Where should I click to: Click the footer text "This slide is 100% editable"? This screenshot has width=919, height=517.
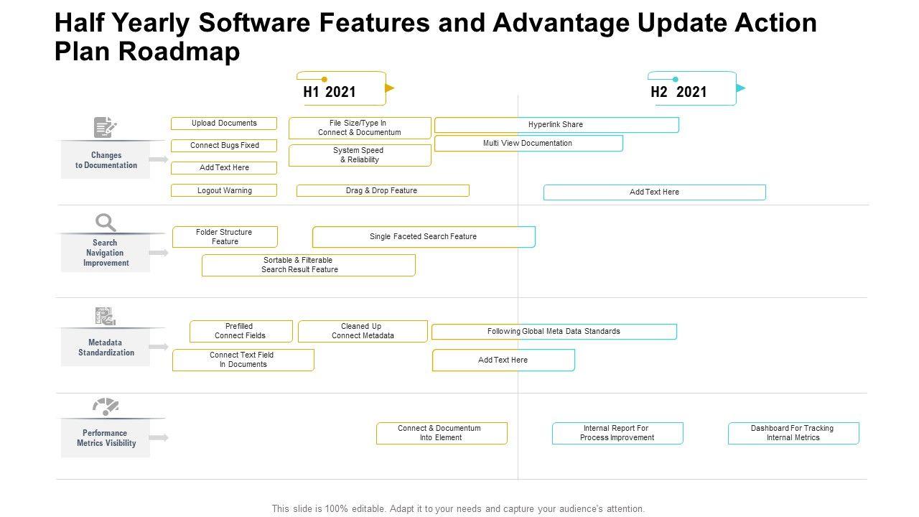pyautogui.click(x=458, y=508)
